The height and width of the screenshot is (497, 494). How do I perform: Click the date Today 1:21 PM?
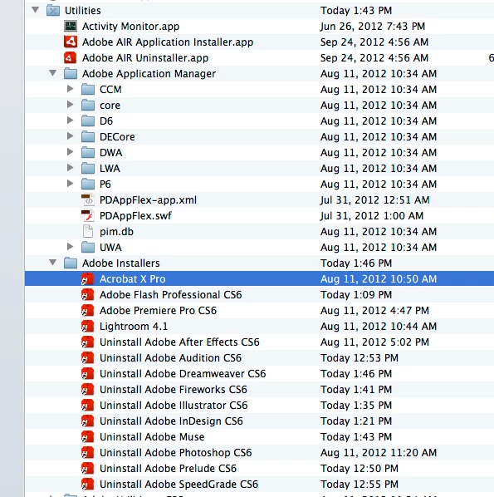[356, 421]
